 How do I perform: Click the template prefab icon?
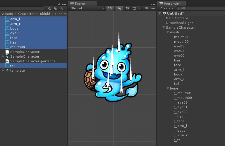click(7, 70)
